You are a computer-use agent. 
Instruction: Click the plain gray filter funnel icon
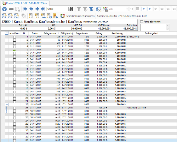[x=79, y=9]
